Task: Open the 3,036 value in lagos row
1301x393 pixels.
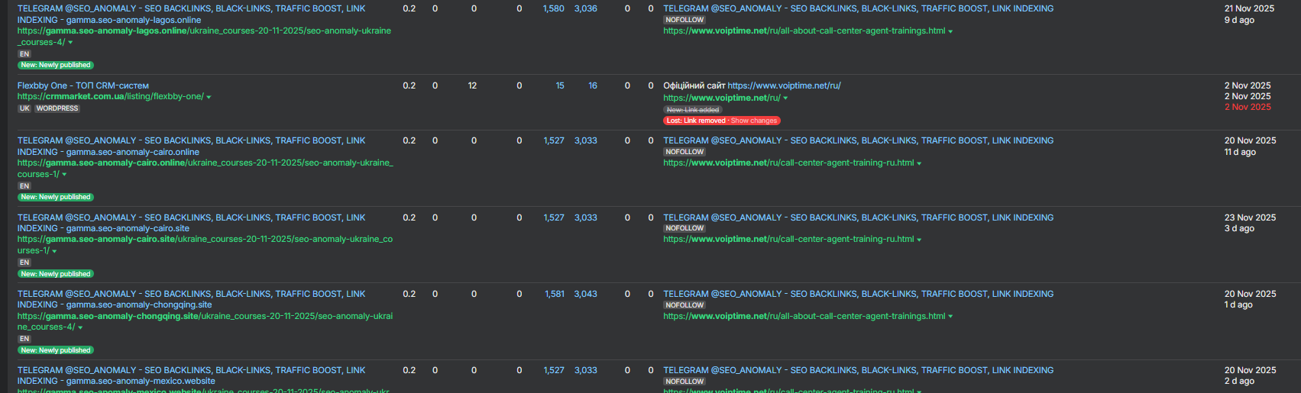Action: [586, 8]
